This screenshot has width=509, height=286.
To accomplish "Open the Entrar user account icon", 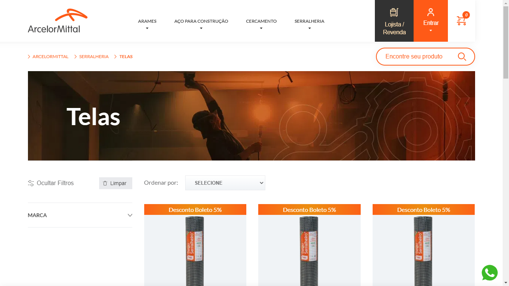I will (x=431, y=12).
